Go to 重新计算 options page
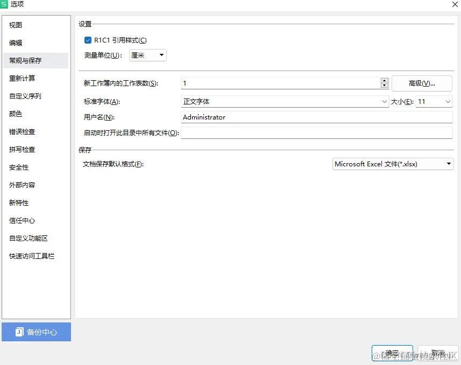The width and height of the screenshot is (461, 365). 36,78
